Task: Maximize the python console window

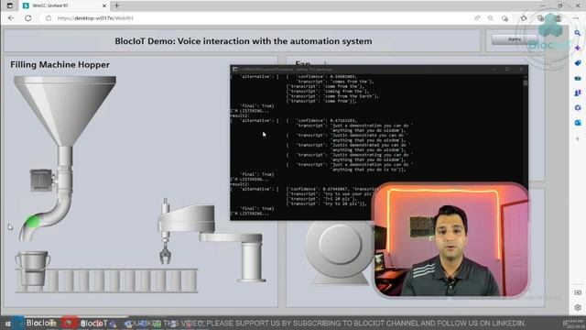Action: [x=507, y=70]
